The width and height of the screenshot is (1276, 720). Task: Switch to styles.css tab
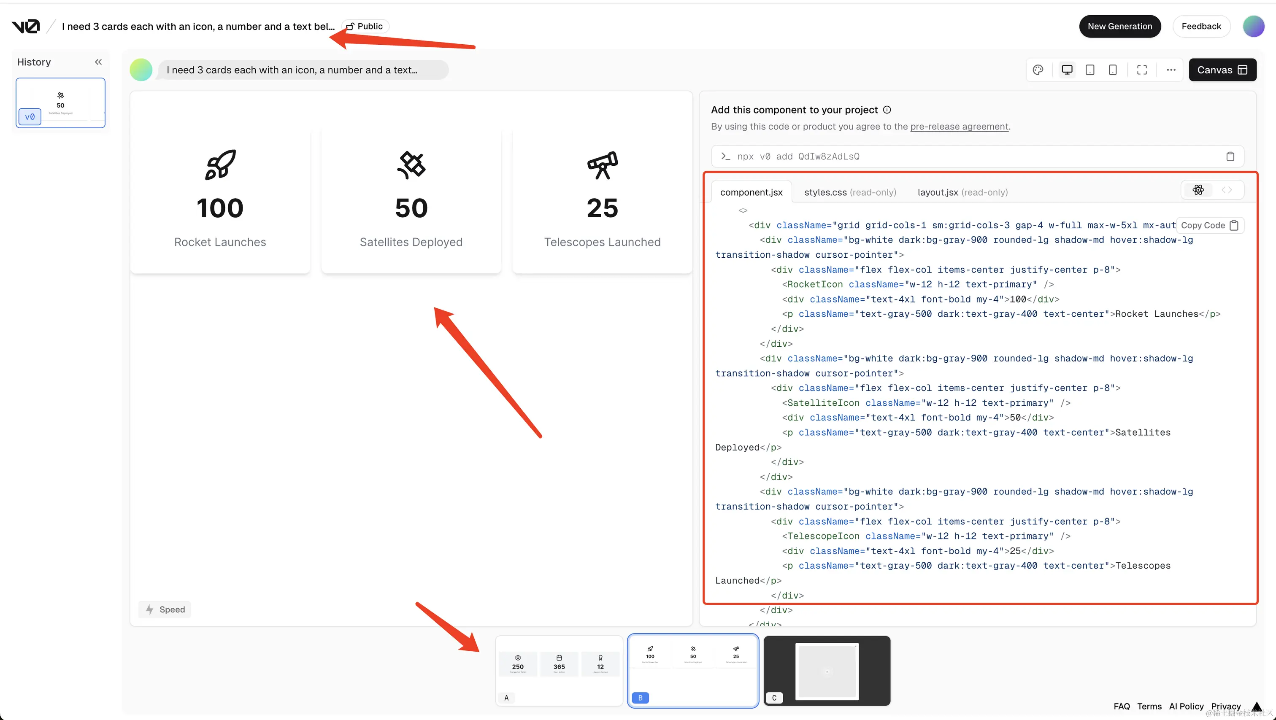coord(850,192)
